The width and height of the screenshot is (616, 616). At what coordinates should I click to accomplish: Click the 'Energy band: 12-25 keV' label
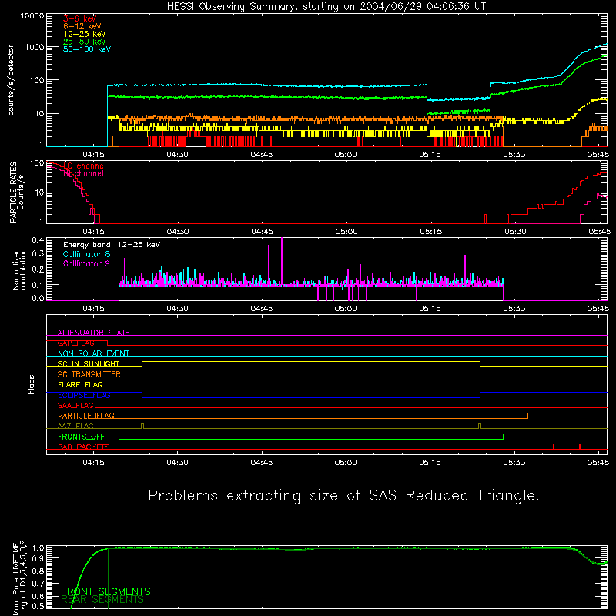click(112, 245)
